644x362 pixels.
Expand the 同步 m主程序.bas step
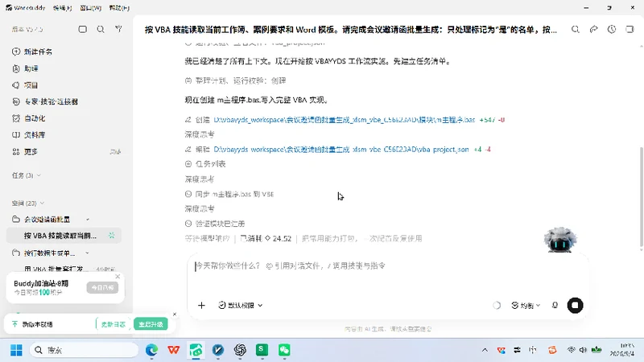tap(229, 194)
